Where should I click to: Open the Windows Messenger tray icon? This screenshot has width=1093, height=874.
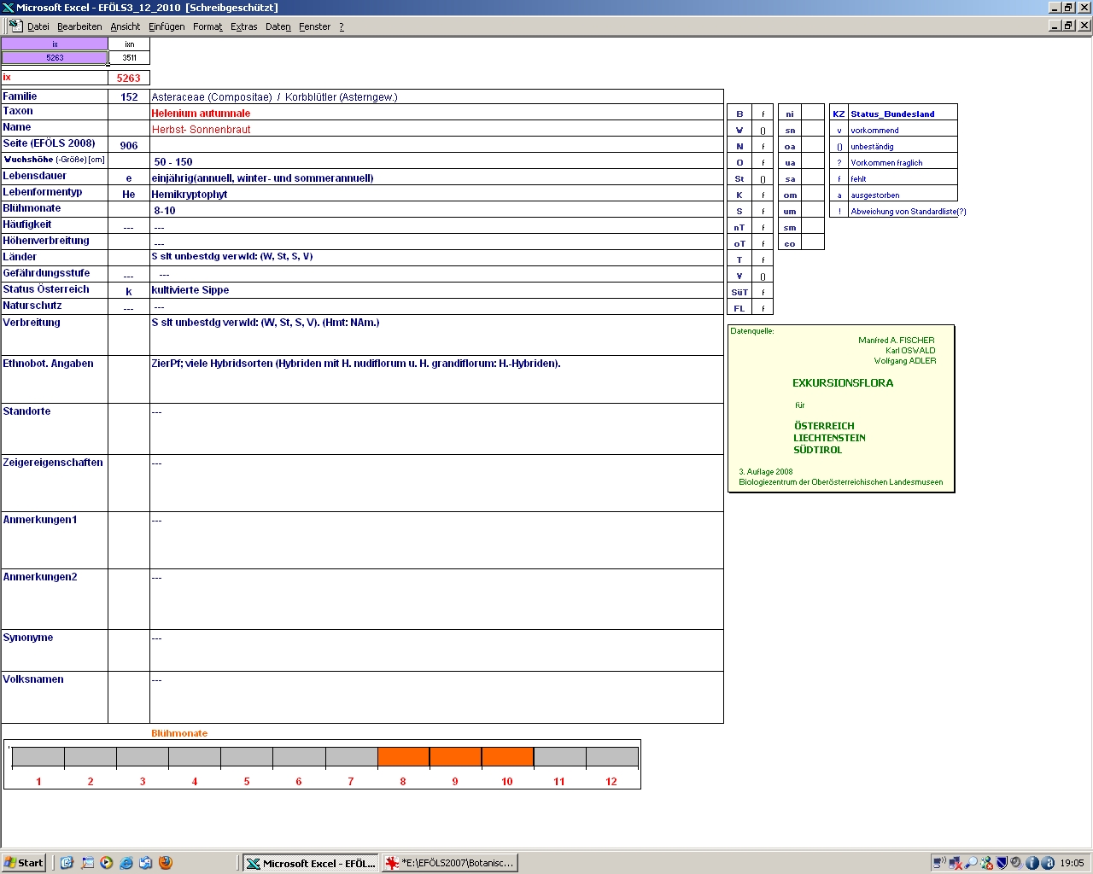[987, 863]
